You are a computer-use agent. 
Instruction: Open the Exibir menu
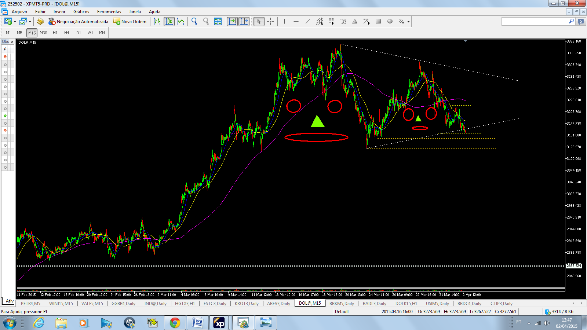coord(40,12)
